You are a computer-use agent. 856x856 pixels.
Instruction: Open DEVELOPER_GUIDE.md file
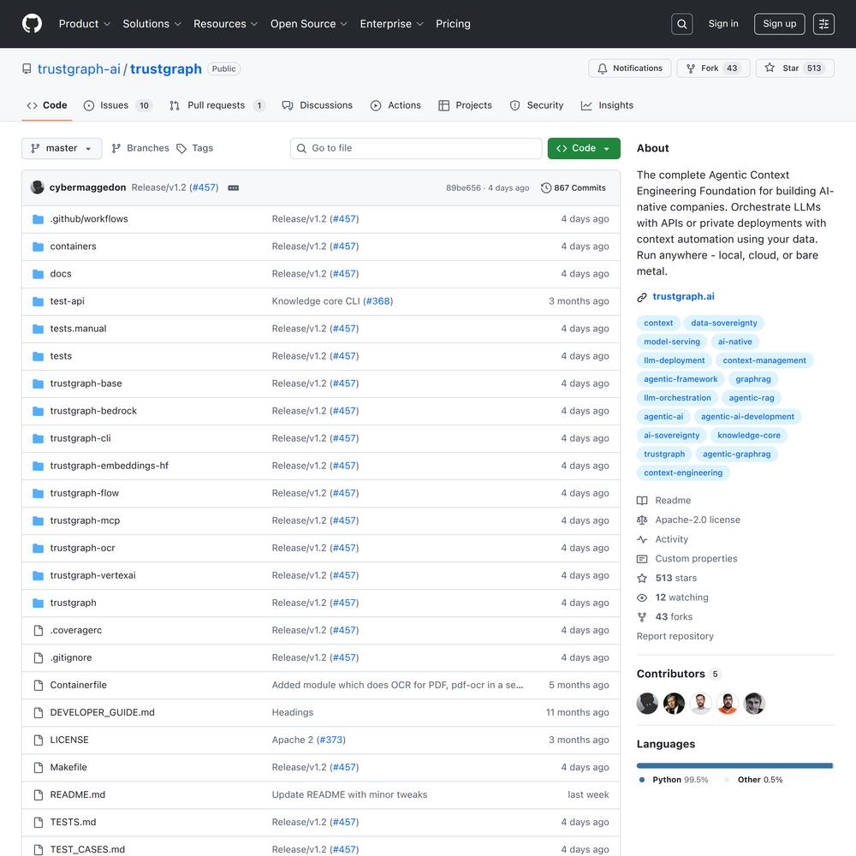coord(102,712)
